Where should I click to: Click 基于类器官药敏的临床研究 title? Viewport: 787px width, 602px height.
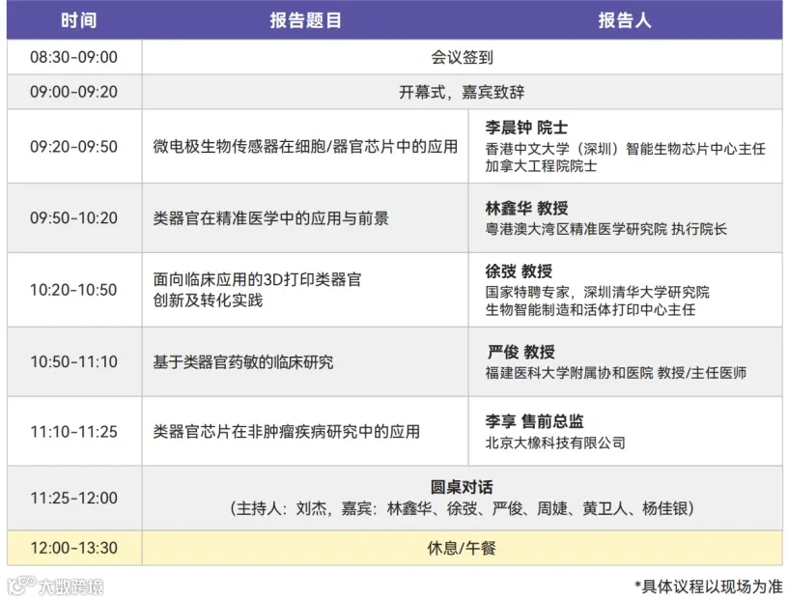(x=243, y=362)
